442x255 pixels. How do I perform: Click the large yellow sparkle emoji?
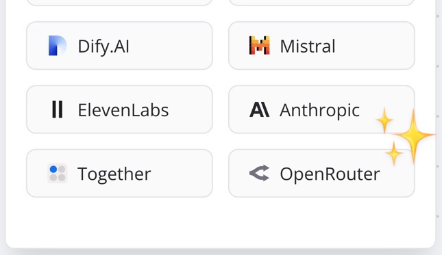[x=413, y=135]
